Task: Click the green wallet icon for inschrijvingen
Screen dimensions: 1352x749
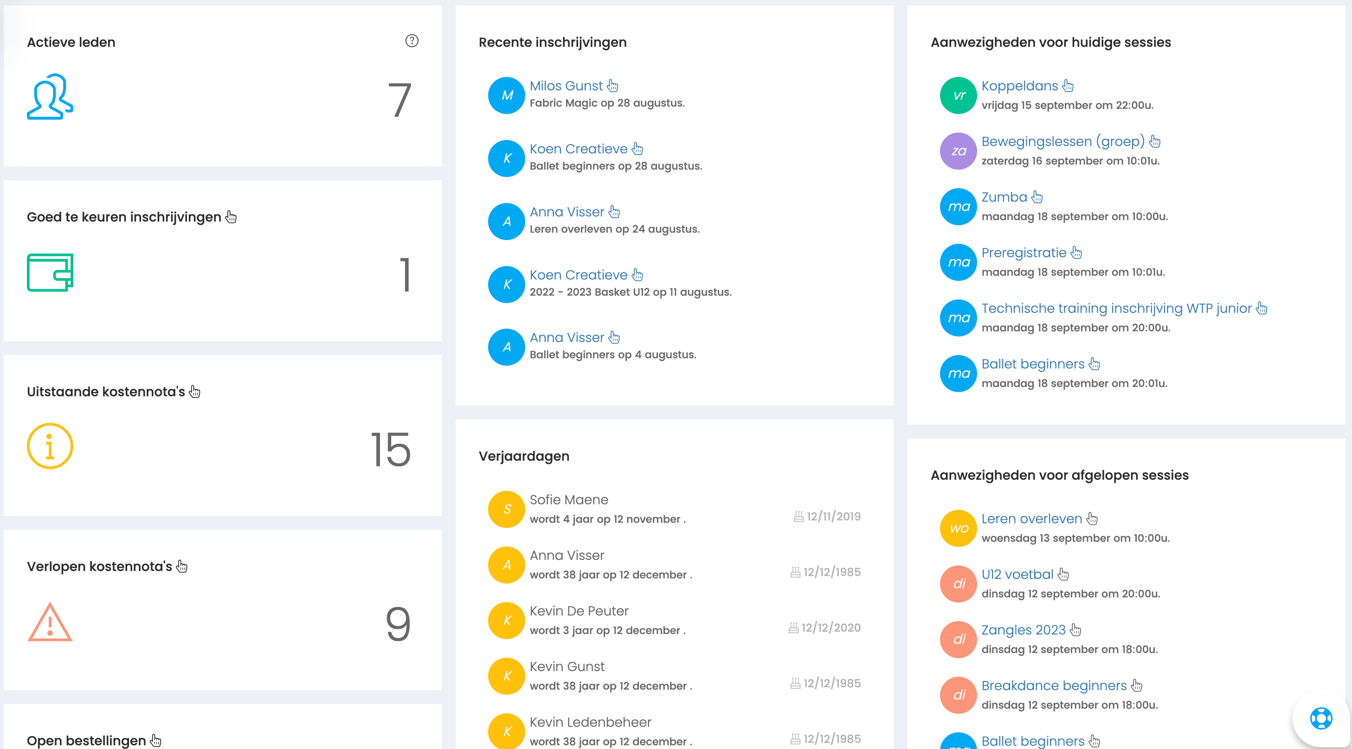Action: click(x=50, y=273)
